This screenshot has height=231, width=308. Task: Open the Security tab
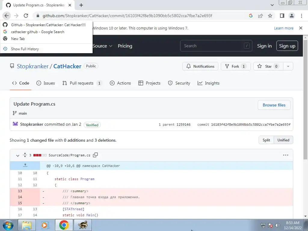click(179, 83)
